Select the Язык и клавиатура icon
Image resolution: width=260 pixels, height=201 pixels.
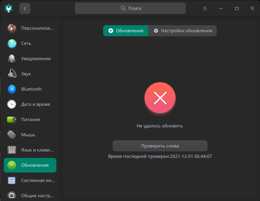click(x=11, y=150)
